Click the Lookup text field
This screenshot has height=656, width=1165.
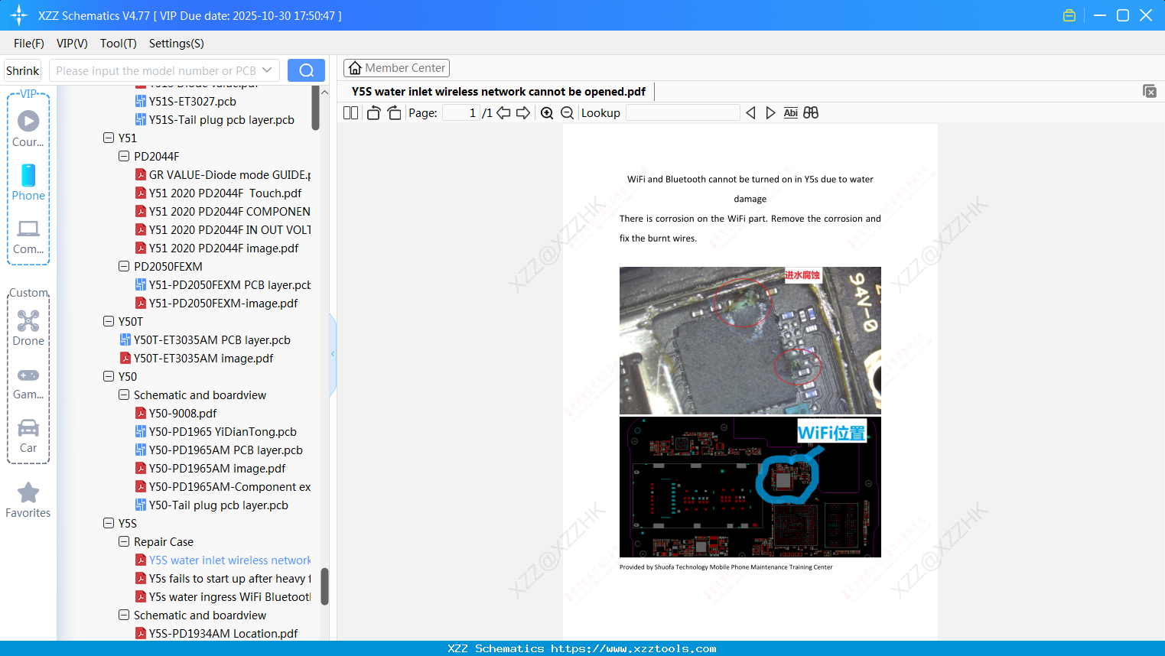click(683, 113)
